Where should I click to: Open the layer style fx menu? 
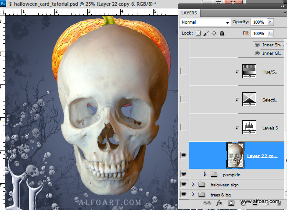coord(219,203)
